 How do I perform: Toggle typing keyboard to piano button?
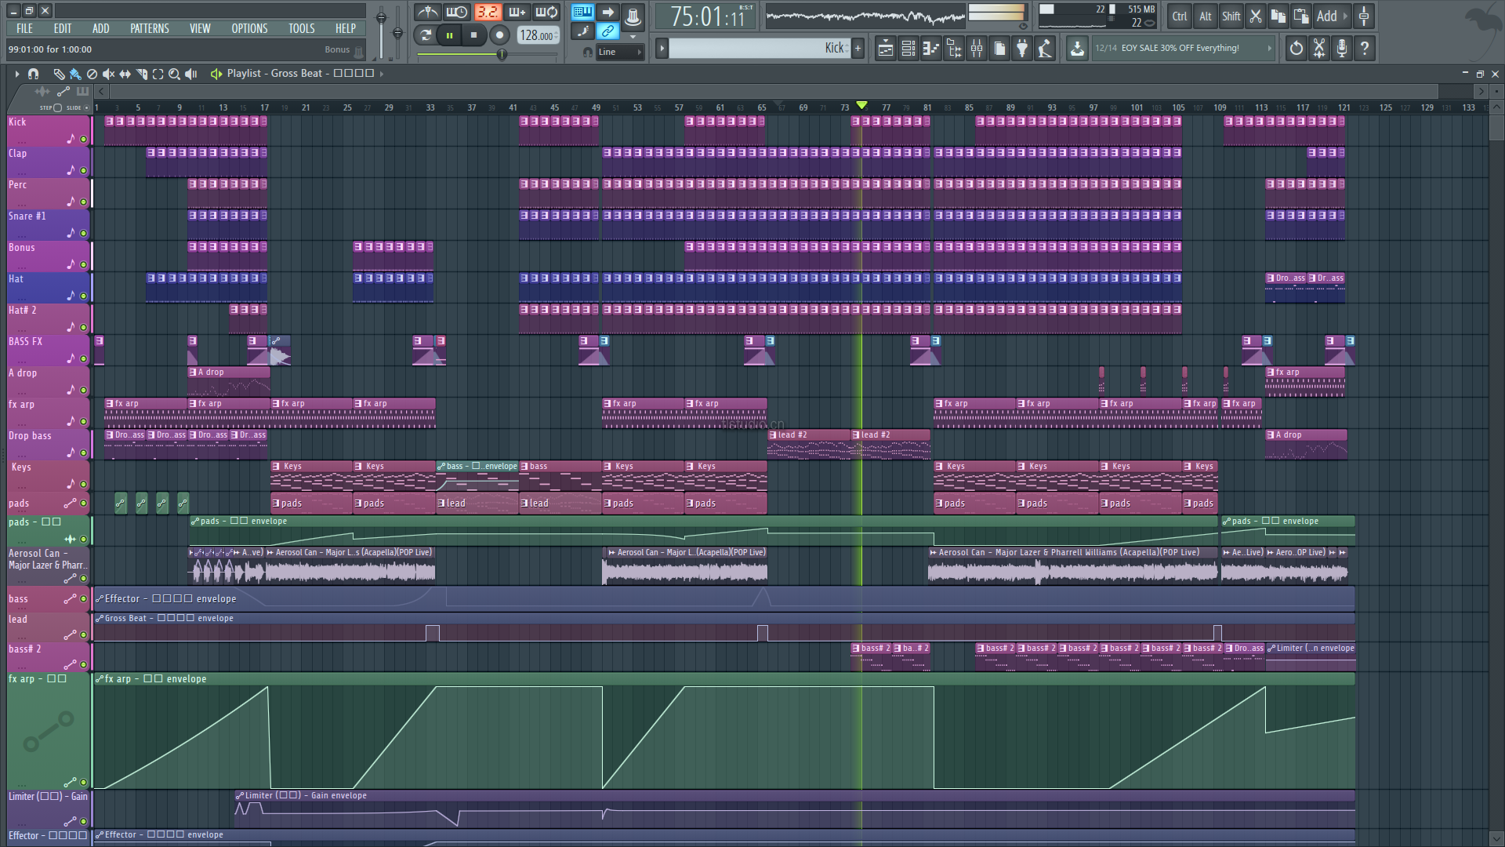(x=582, y=12)
